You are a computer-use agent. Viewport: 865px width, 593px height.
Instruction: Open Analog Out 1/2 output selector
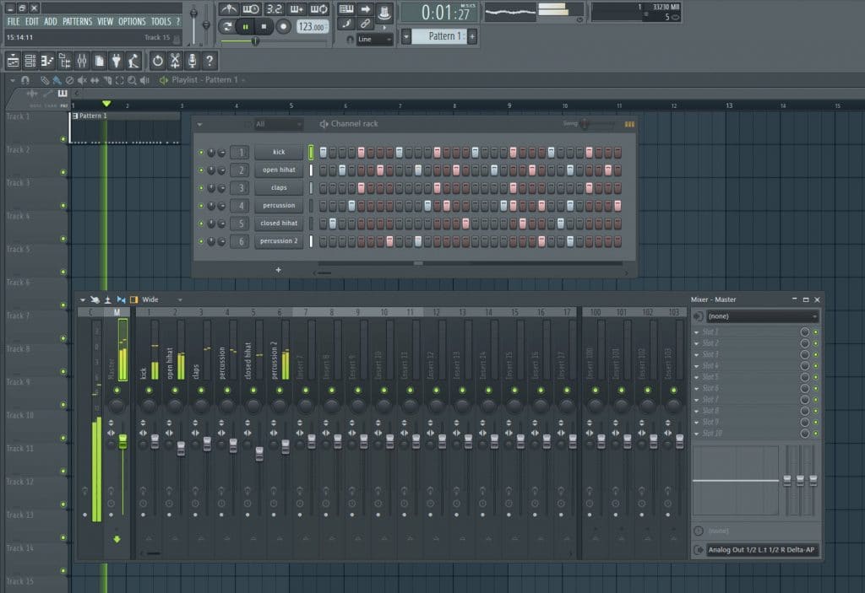[761, 549]
